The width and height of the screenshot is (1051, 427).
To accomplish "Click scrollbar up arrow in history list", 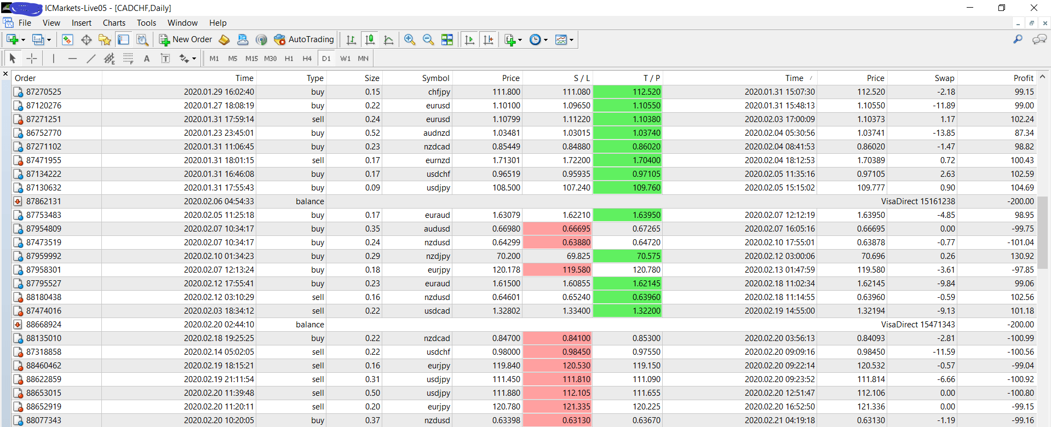I will 1043,77.
